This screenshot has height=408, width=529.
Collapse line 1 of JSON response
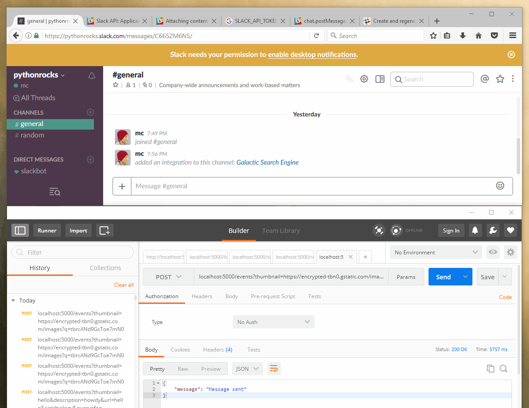158,383
